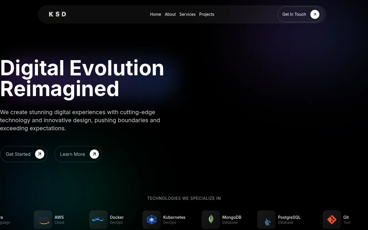Click the "Kubernetes" technology name
The height and width of the screenshot is (230, 368).
coord(174,217)
